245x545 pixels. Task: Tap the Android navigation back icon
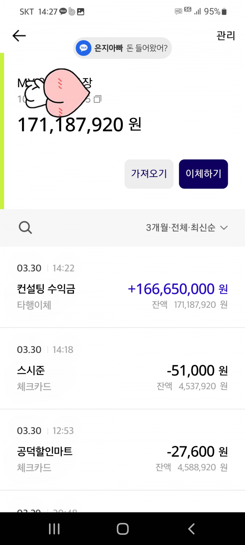[x=191, y=529]
